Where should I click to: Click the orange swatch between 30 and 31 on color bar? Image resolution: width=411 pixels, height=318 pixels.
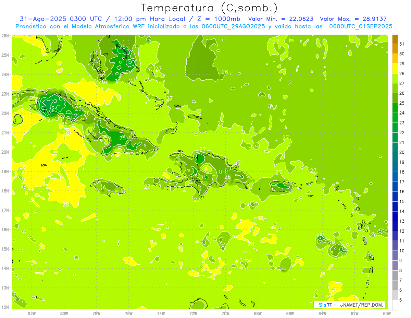(395, 49)
